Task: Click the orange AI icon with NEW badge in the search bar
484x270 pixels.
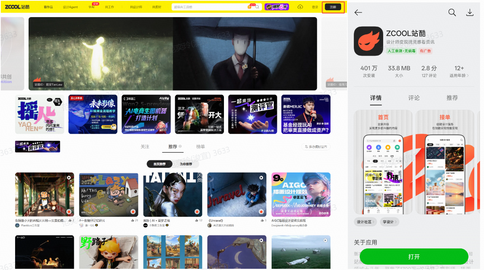Action: click(x=250, y=7)
